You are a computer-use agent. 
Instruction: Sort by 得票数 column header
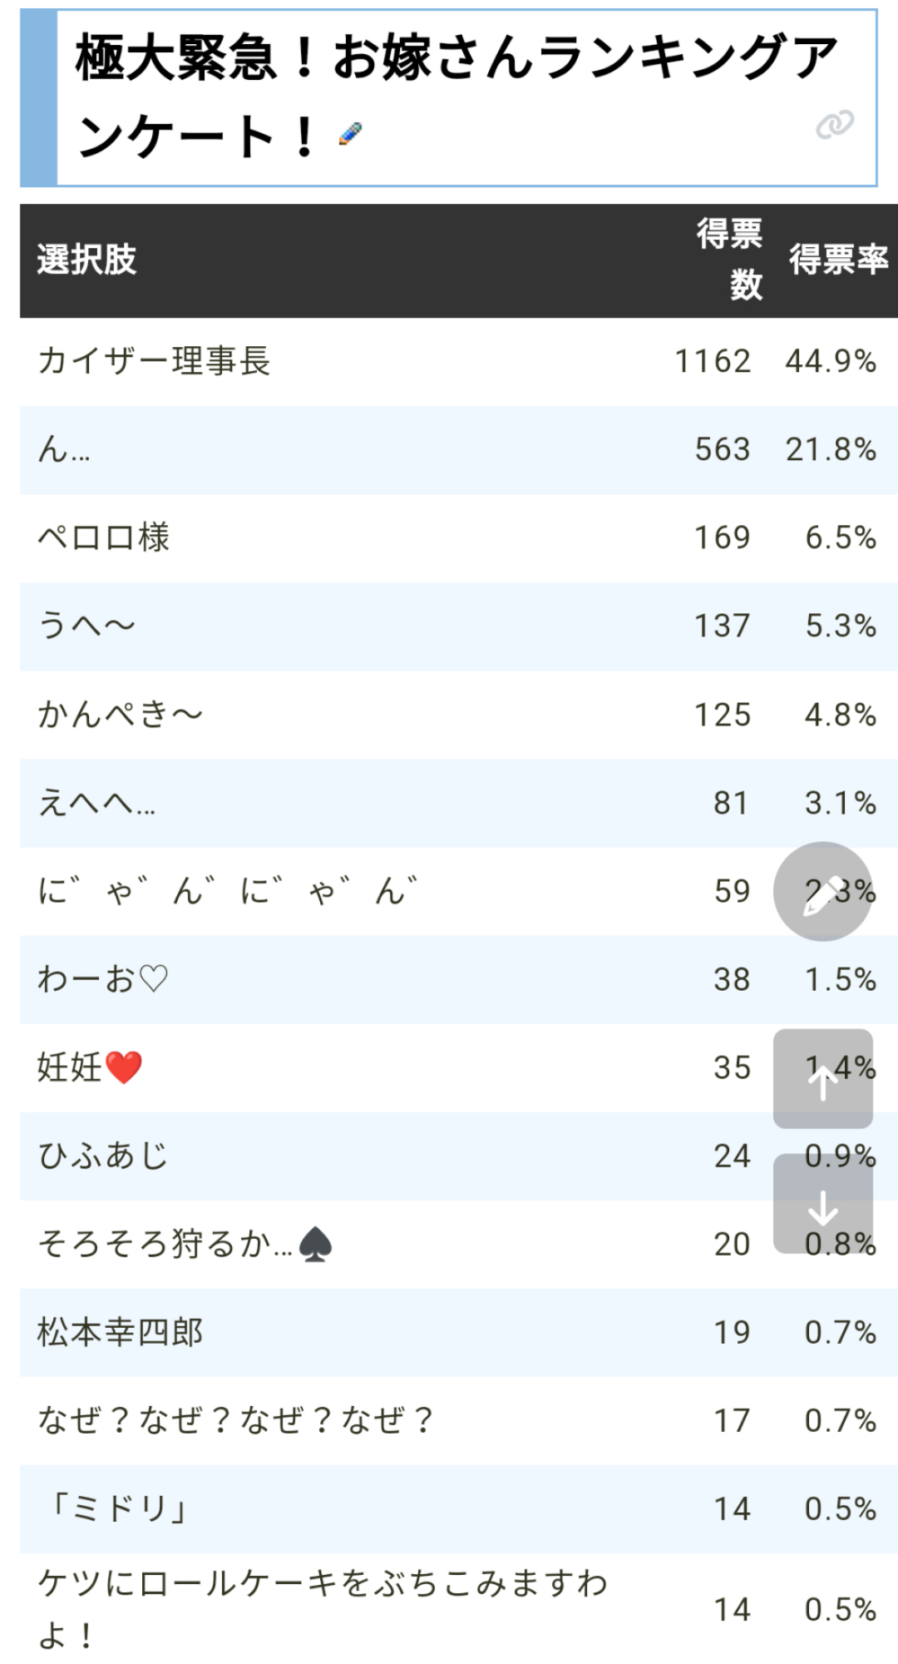point(730,260)
